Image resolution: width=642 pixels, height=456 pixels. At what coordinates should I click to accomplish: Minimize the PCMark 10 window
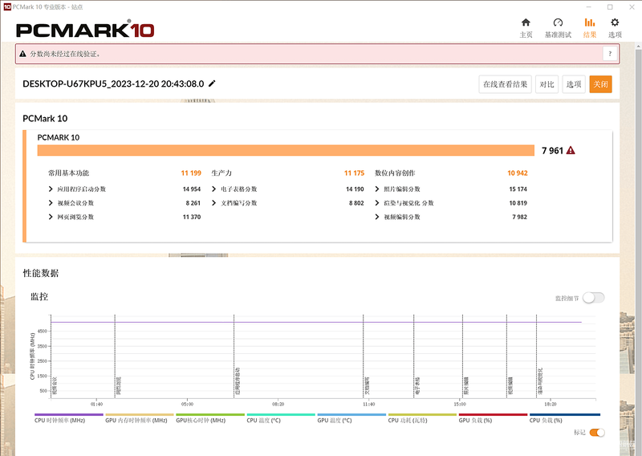coord(589,7)
